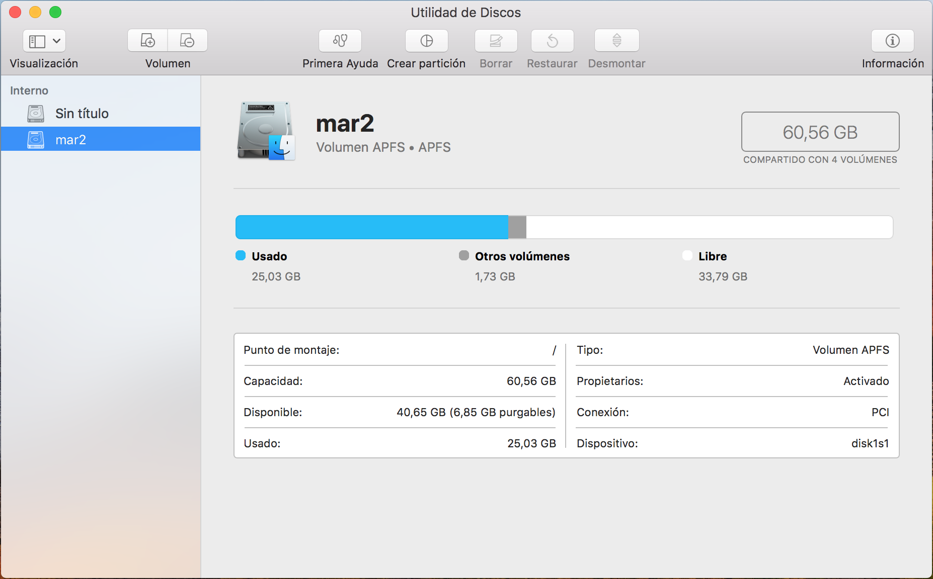
Task: Select the Sin título disk in sidebar
Action: pos(82,114)
